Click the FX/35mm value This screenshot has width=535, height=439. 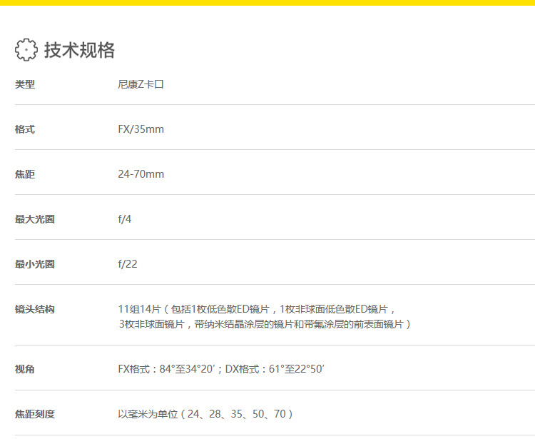(x=141, y=129)
